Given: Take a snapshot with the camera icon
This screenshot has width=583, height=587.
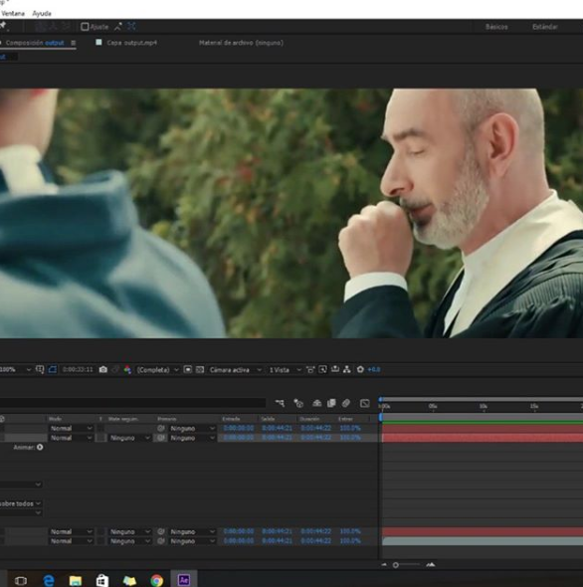Looking at the screenshot, I should click(103, 370).
